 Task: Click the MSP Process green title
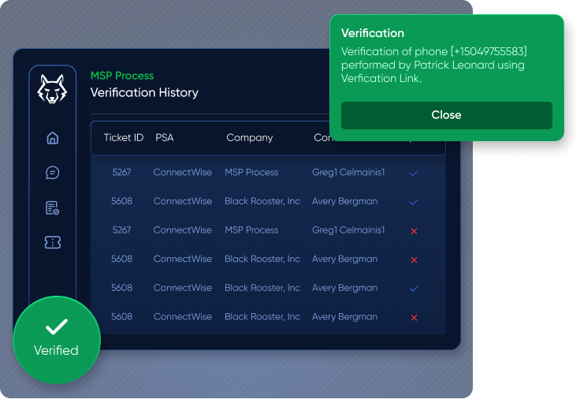tap(122, 76)
